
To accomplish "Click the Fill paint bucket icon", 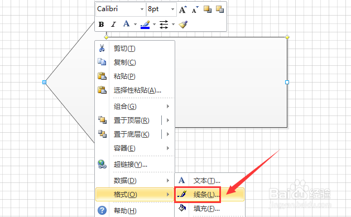I will click(182, 208).
